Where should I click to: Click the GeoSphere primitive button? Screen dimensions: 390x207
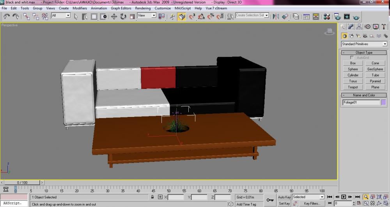(x=375, y=69)
